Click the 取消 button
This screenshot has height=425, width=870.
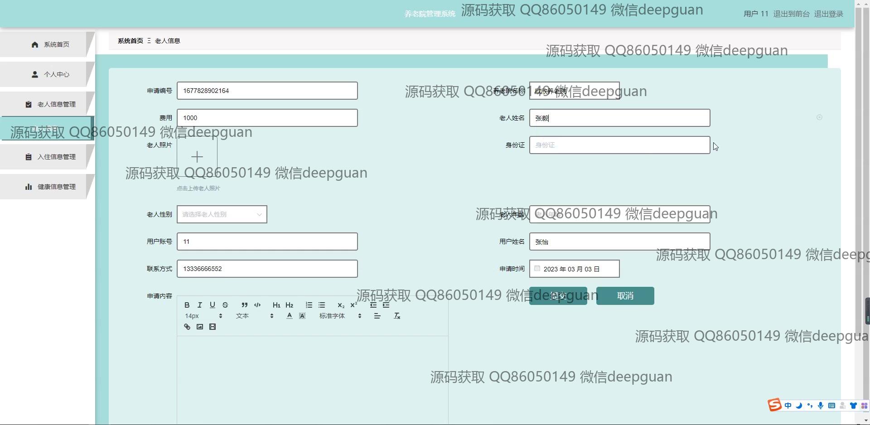(625, 296)
